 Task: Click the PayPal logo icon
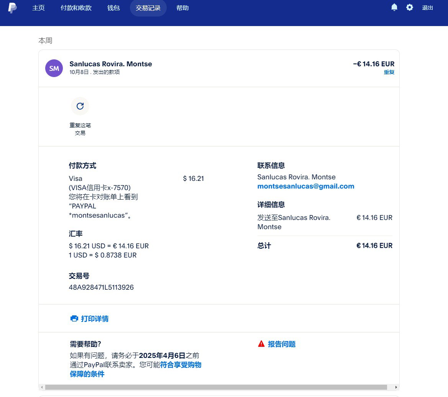13,8
